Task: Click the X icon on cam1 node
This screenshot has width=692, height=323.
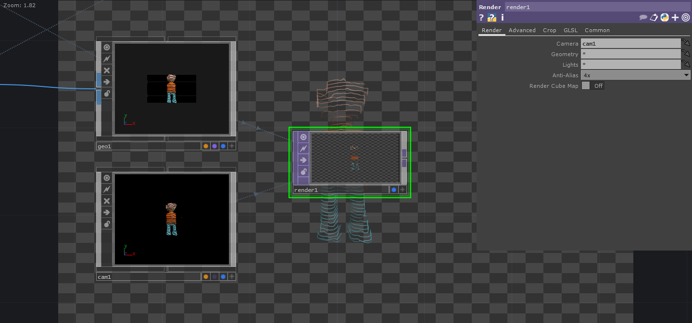Action: (107, 201)
